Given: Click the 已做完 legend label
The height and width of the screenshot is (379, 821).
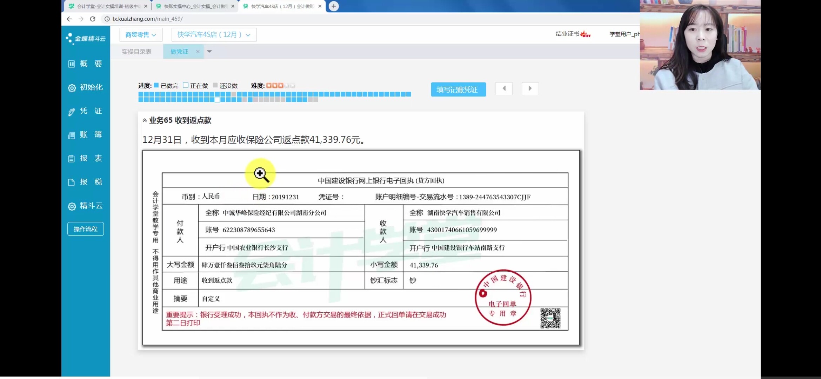Looking at the screenshot, I should (169, 86).
